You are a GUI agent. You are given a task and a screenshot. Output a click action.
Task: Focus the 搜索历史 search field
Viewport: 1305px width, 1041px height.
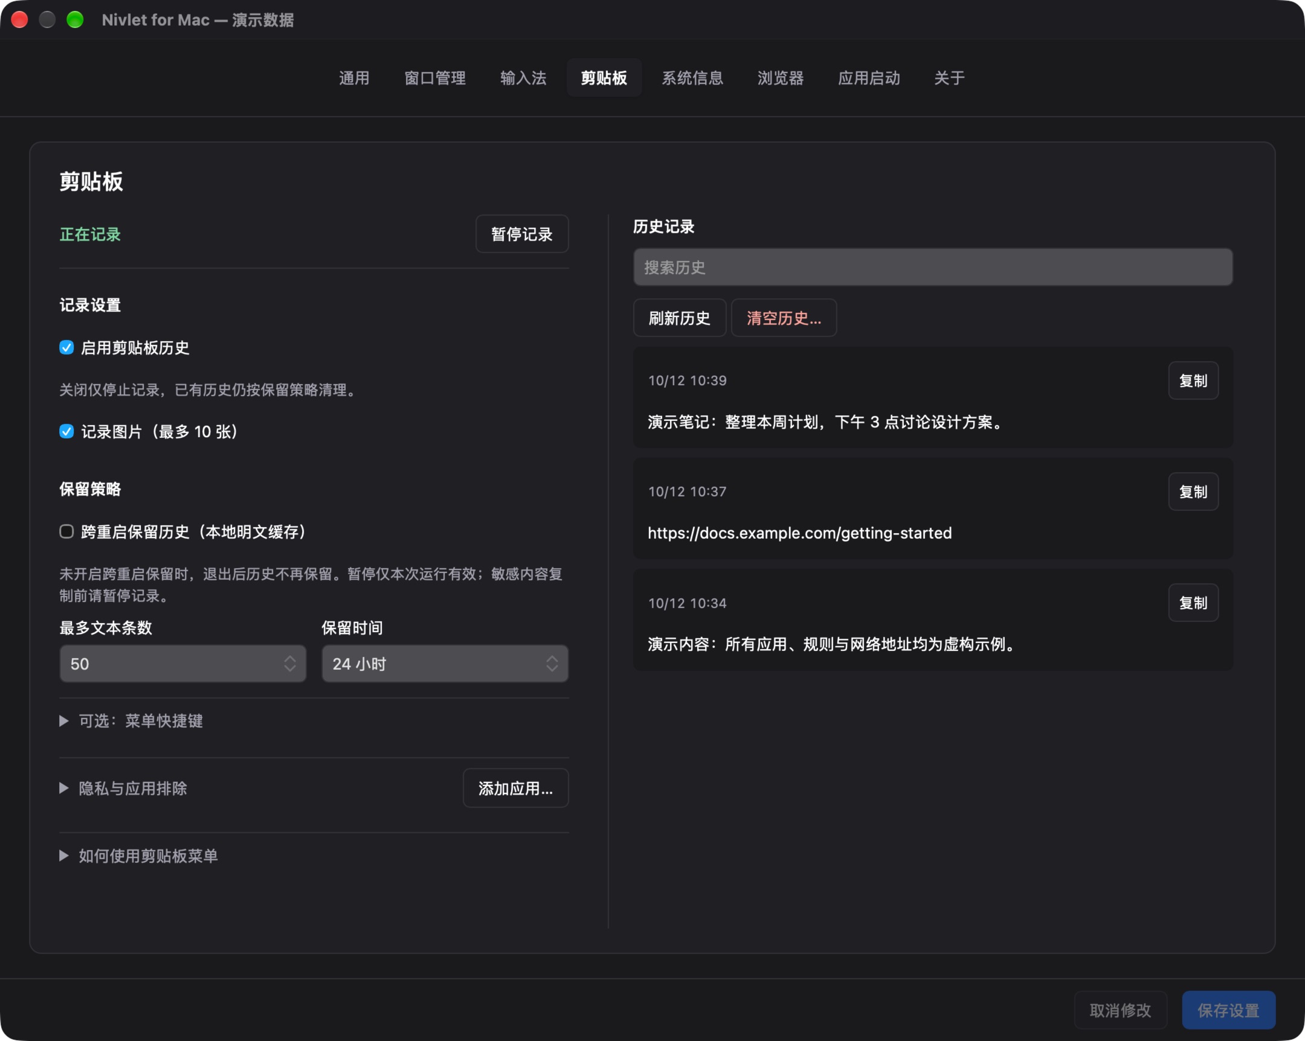click(x=933, y=267)
